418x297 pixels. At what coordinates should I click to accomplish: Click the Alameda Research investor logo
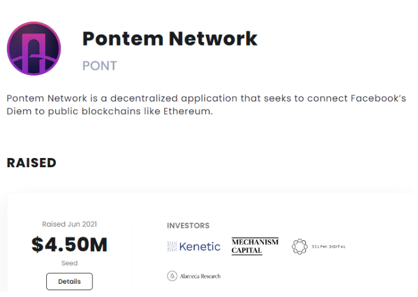click(194, 276)
